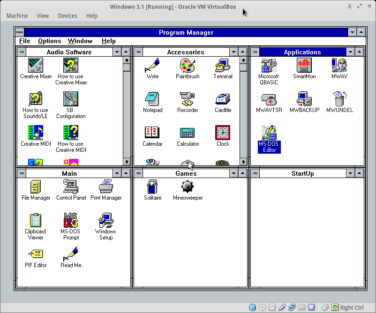The image size is (376, 313).
Task: Click the Audio Software scrollbar down arrow
Action: coord(127,162)
